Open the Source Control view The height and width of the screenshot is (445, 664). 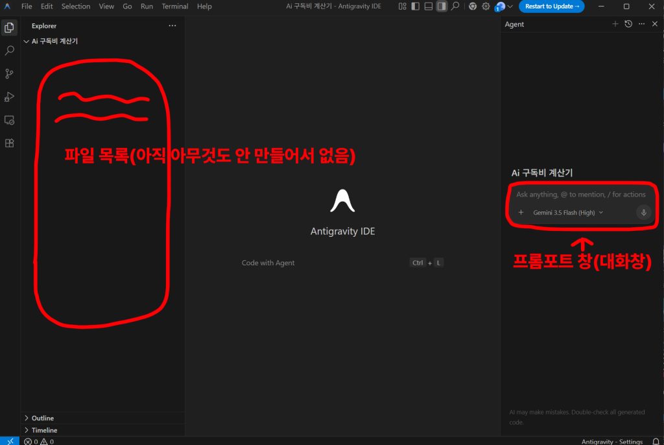click(9, 74)
